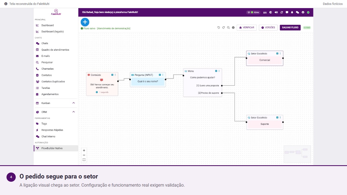This screenshot has width=347, height=195.
Task: Open the BR language selector
Action: [x=265, y=12]
